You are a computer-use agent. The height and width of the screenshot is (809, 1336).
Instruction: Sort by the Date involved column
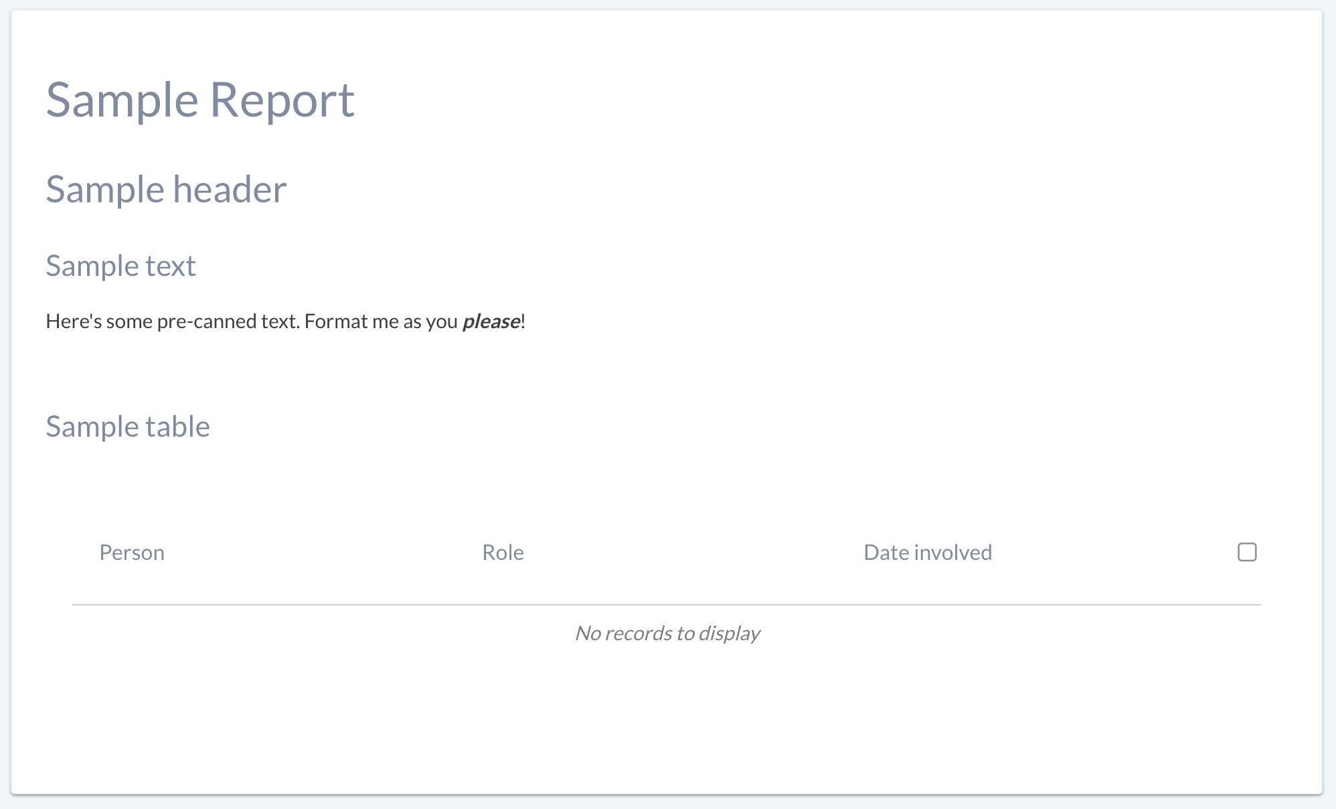(x=927, y=553)
